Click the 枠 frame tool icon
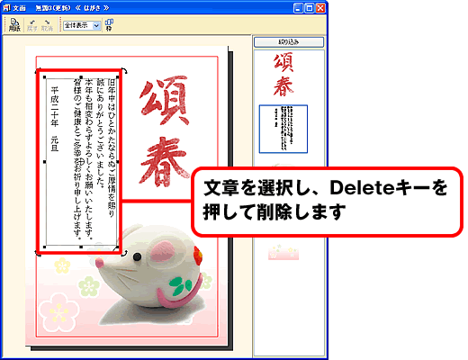The width and height of the screenshot is (468, 360). coord(109,25)
